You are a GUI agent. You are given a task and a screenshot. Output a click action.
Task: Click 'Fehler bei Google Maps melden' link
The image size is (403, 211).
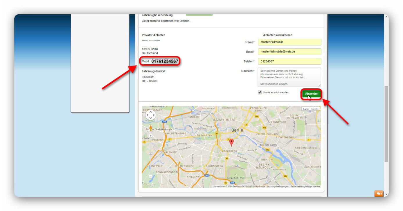(x=305, y=186)
